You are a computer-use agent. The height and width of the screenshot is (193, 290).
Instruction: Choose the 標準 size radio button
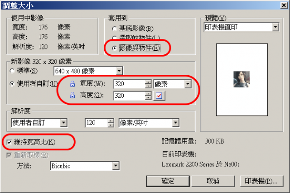12,71
